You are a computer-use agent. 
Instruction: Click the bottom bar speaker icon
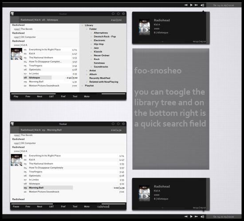coord(202,217)
